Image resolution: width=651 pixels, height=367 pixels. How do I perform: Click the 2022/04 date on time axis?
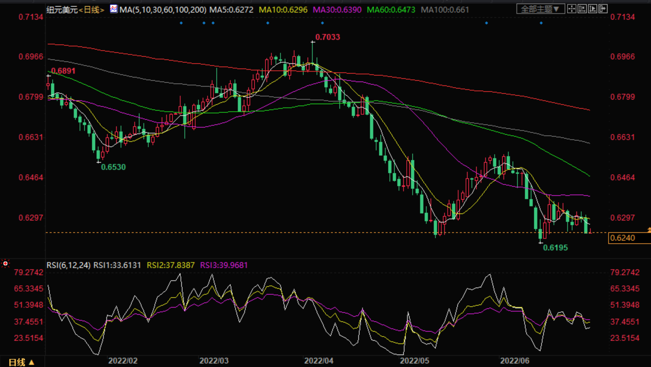(319, 361)
